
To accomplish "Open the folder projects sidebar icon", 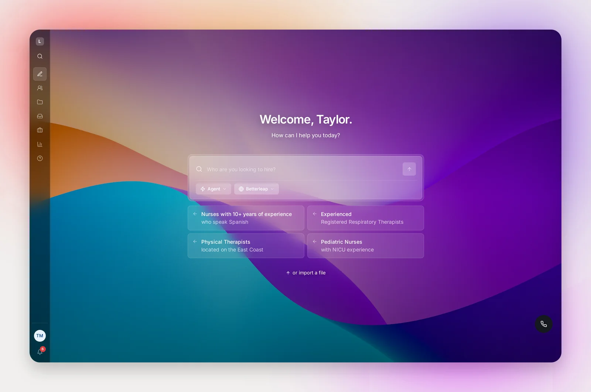I will tap(40, 102).
